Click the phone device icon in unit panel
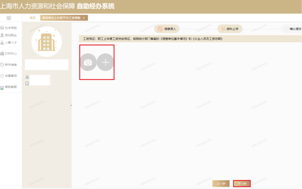This screenshot has height=189, width=302. [27, 84]
